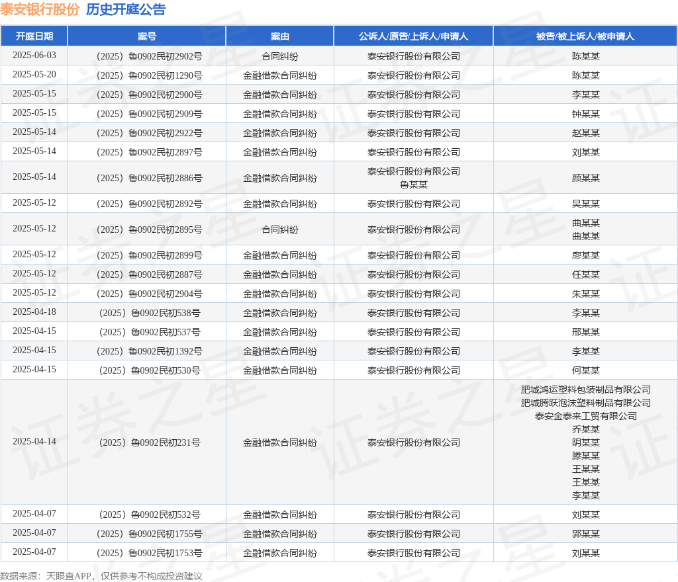The image size is (678, 582).
Task: Click defendant 乔某某
Action: click(x=585, y=429)
